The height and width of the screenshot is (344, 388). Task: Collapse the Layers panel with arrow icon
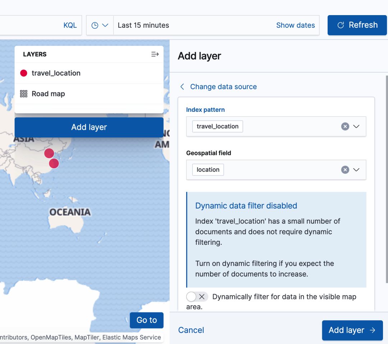[155, 54]
